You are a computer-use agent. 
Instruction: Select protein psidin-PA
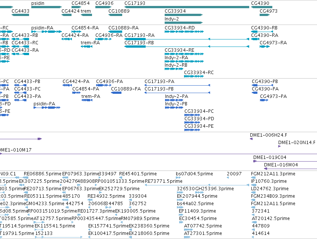point(47,108)
